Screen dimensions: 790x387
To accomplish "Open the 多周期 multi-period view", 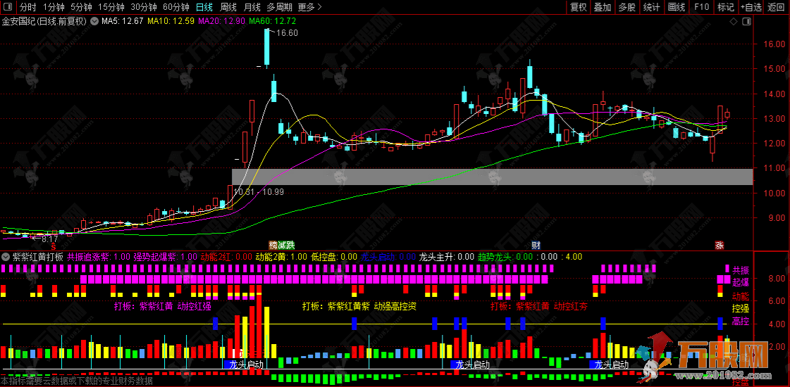I will [x=280, y=7].
